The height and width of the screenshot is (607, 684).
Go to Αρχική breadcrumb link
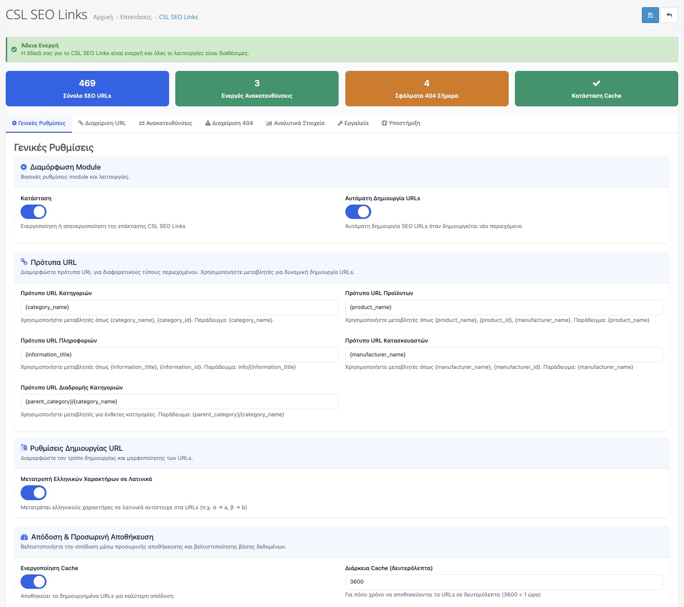pos(103,17)
